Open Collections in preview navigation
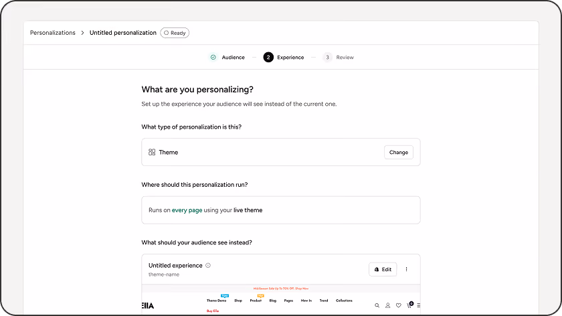 point(344,301)
